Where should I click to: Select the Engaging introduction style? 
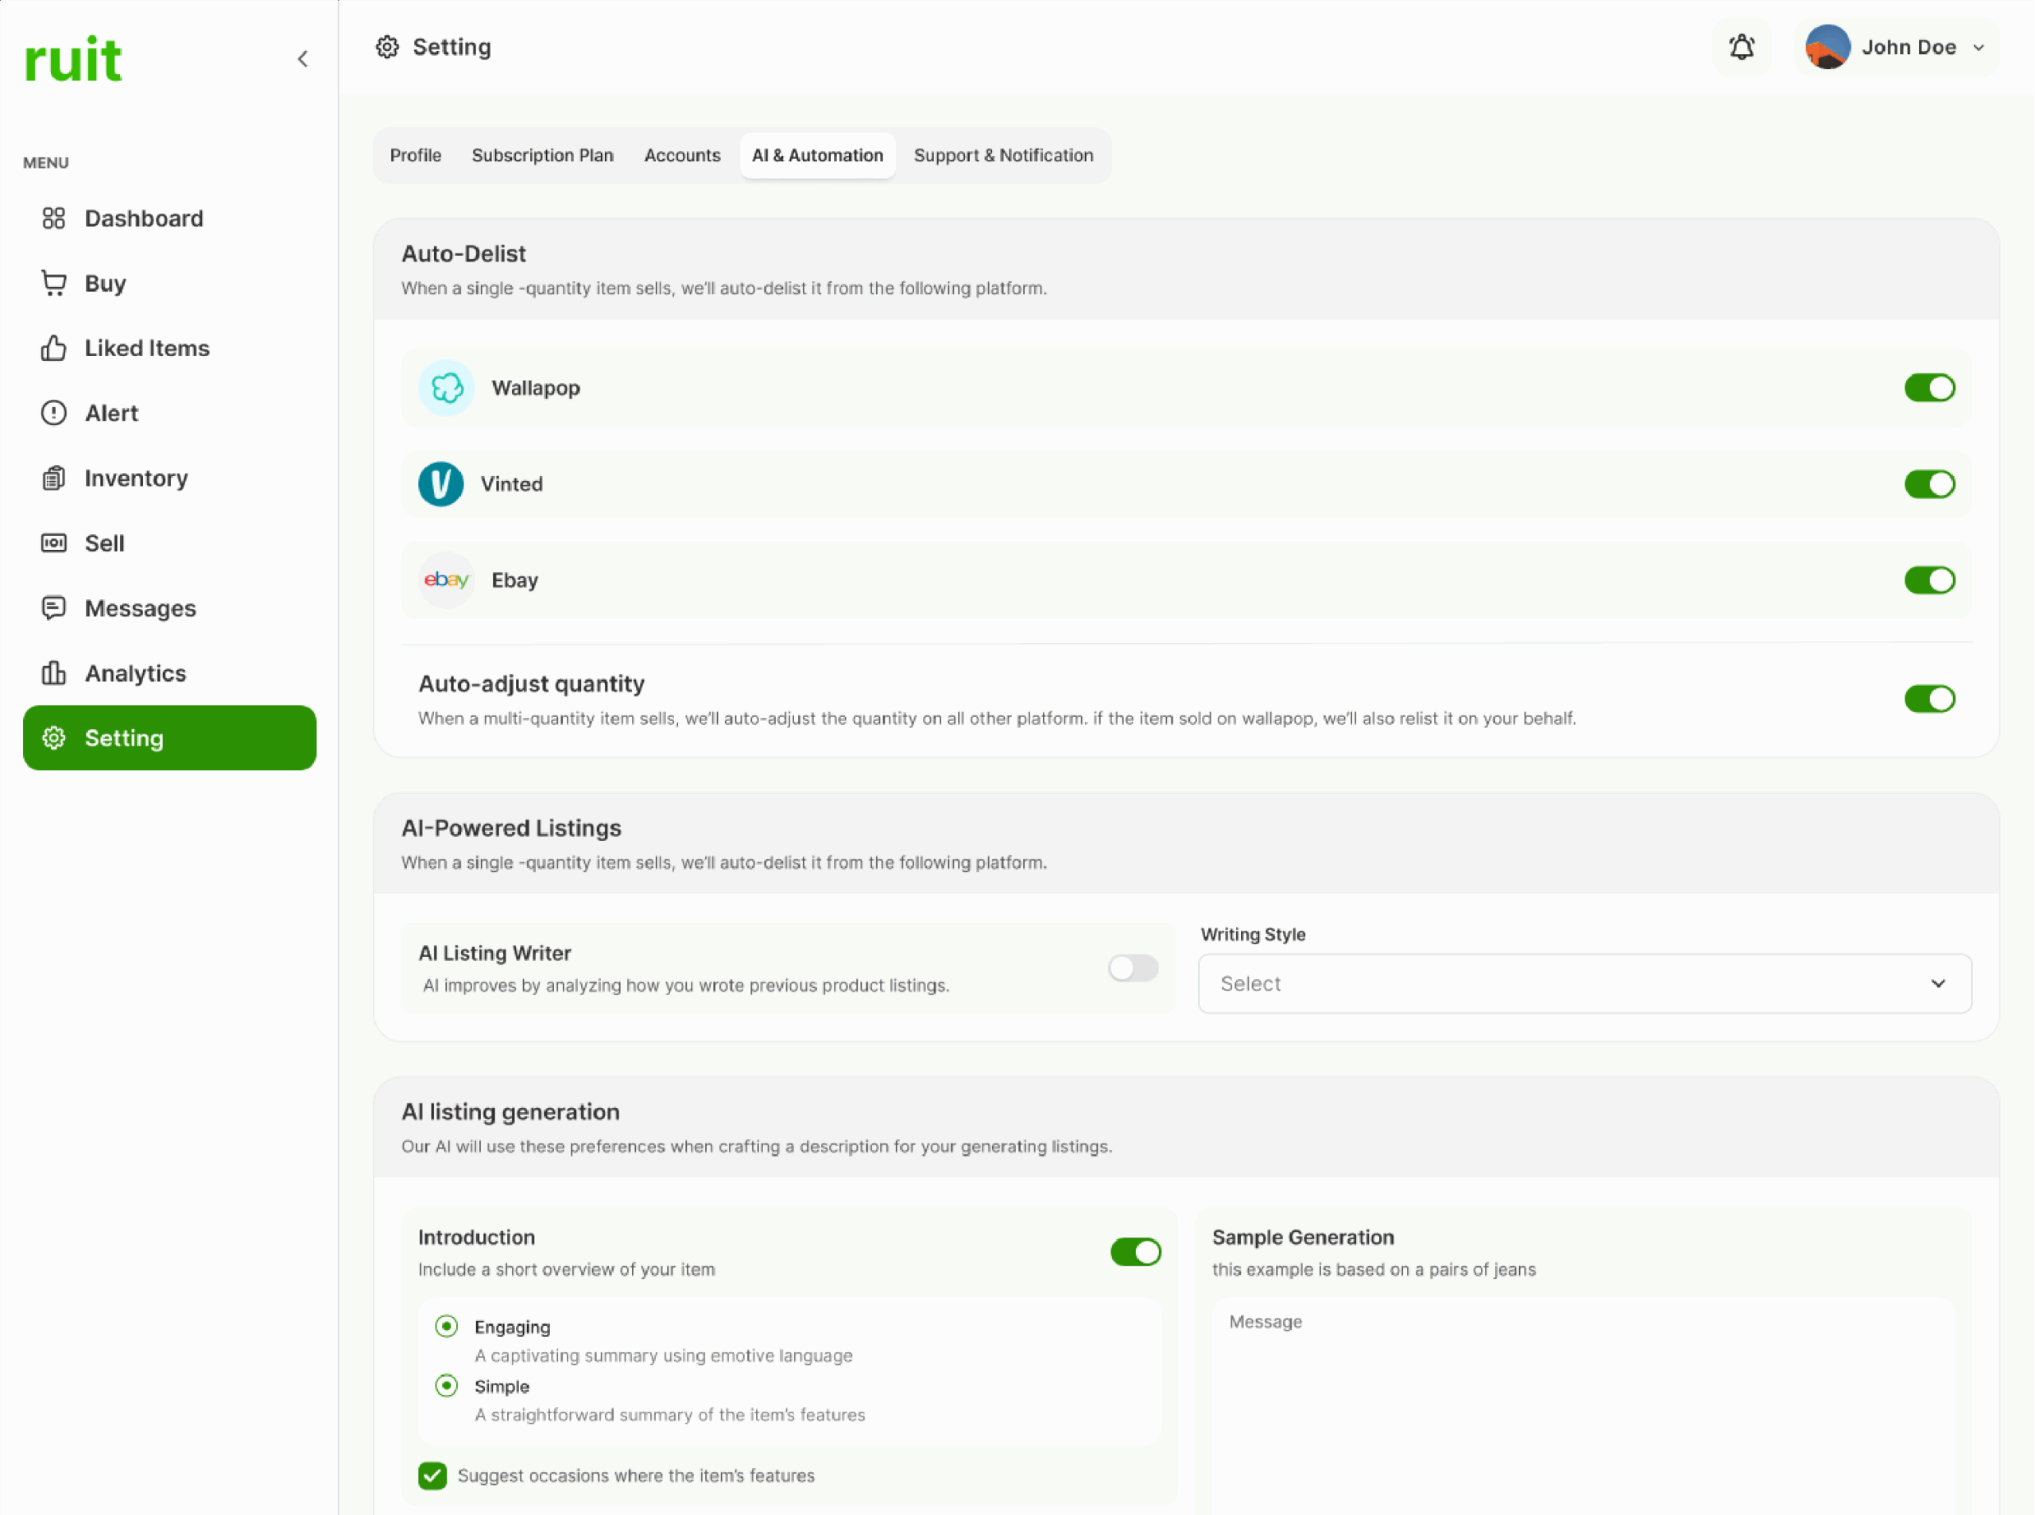447,1326
